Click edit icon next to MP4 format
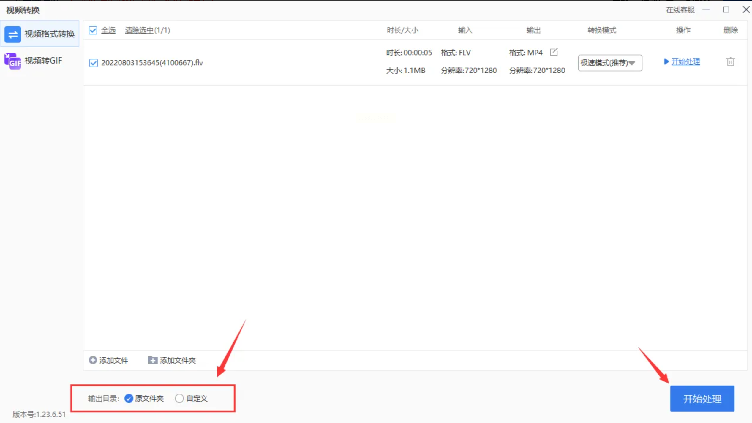 (x=554, y=52)
